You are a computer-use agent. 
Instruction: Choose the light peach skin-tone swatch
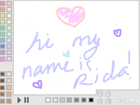point(9,81)
